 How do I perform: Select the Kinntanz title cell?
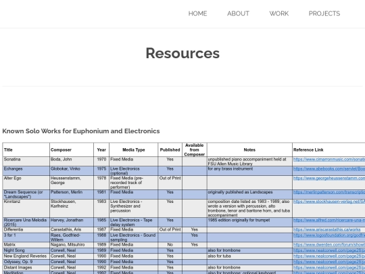tap(26, 208)
